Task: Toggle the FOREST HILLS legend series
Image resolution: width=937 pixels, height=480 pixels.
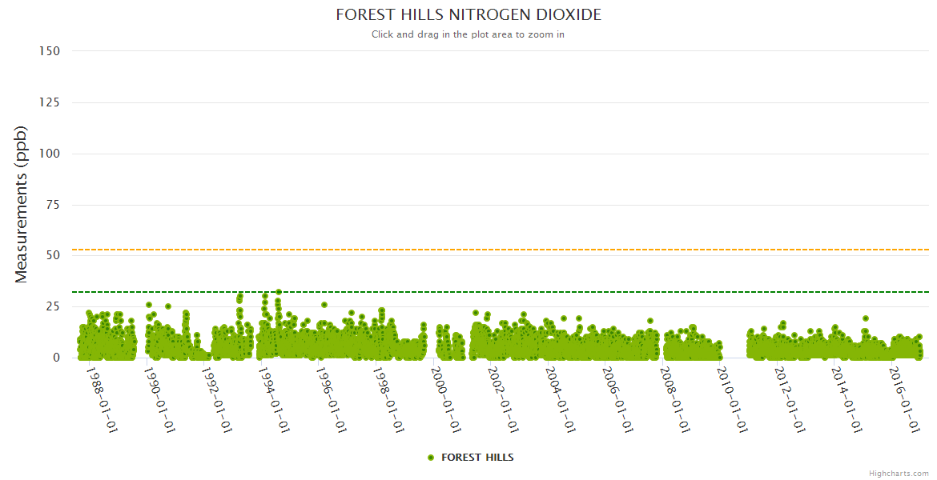Action: tap(477, 458)
